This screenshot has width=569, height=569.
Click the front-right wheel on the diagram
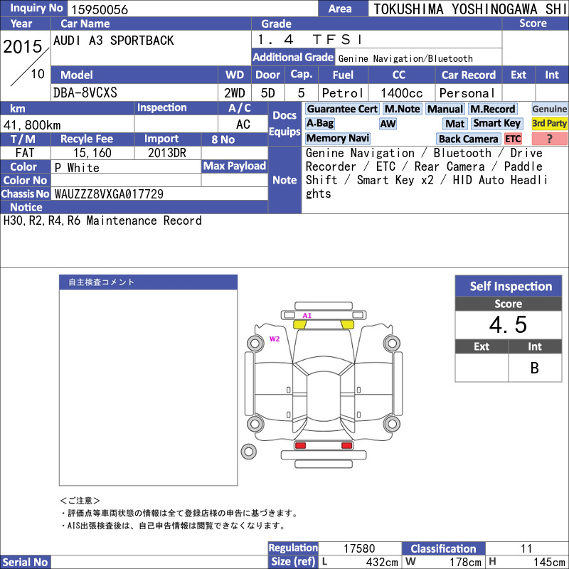pyautogui.click(x=392, y=343)
